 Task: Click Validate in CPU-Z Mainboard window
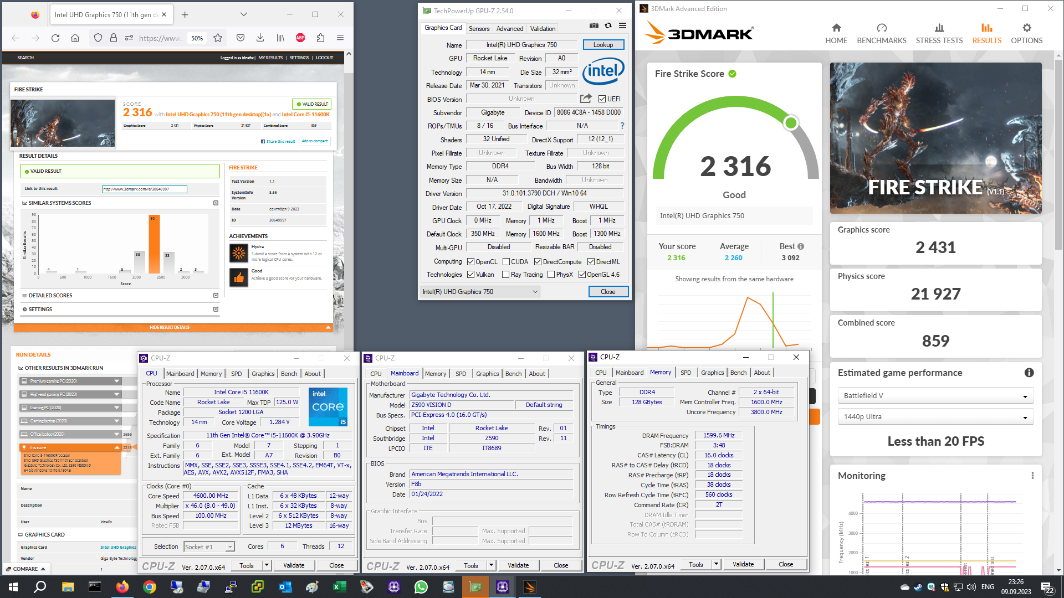click(x=518, y=565)
